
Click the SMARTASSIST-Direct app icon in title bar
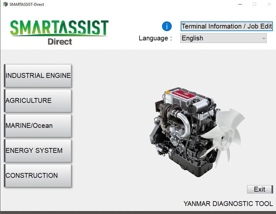pos(5,4)
